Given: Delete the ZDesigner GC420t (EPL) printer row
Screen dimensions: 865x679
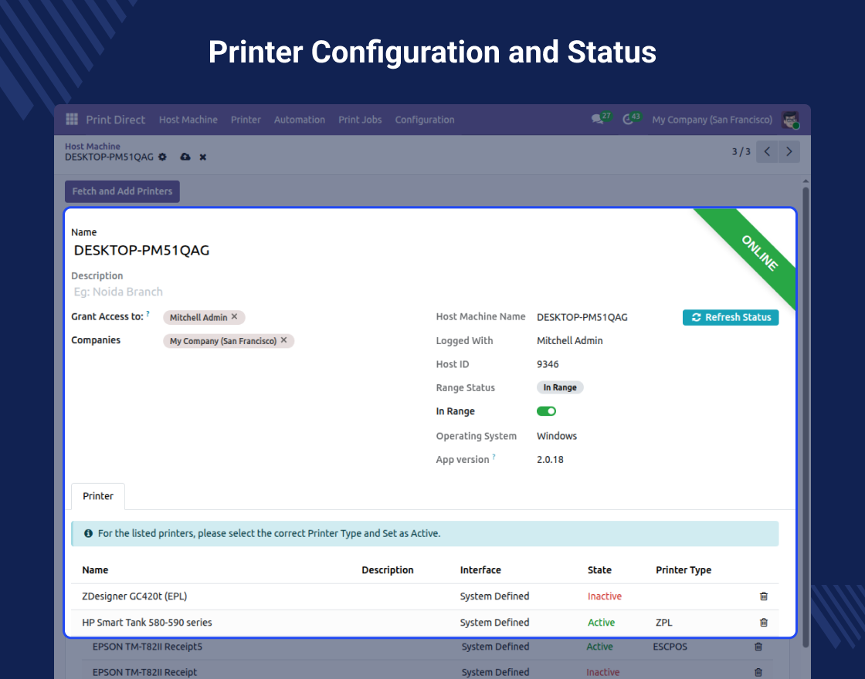Looking at the screenshot, I should 764,596.
